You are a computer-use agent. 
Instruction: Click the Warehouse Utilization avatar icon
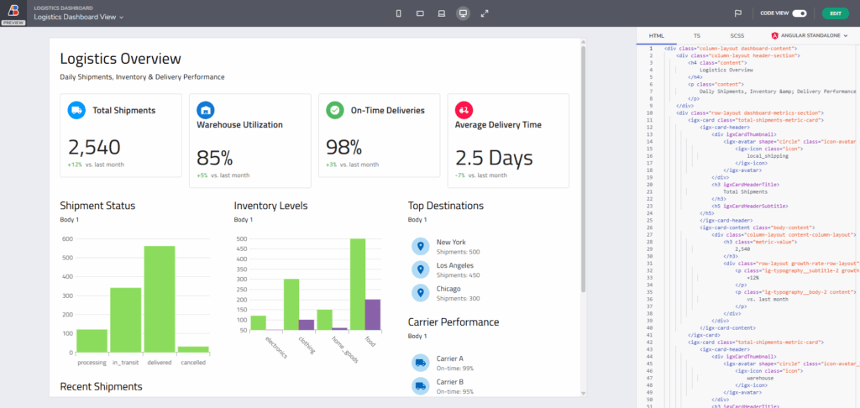(206, 110)
